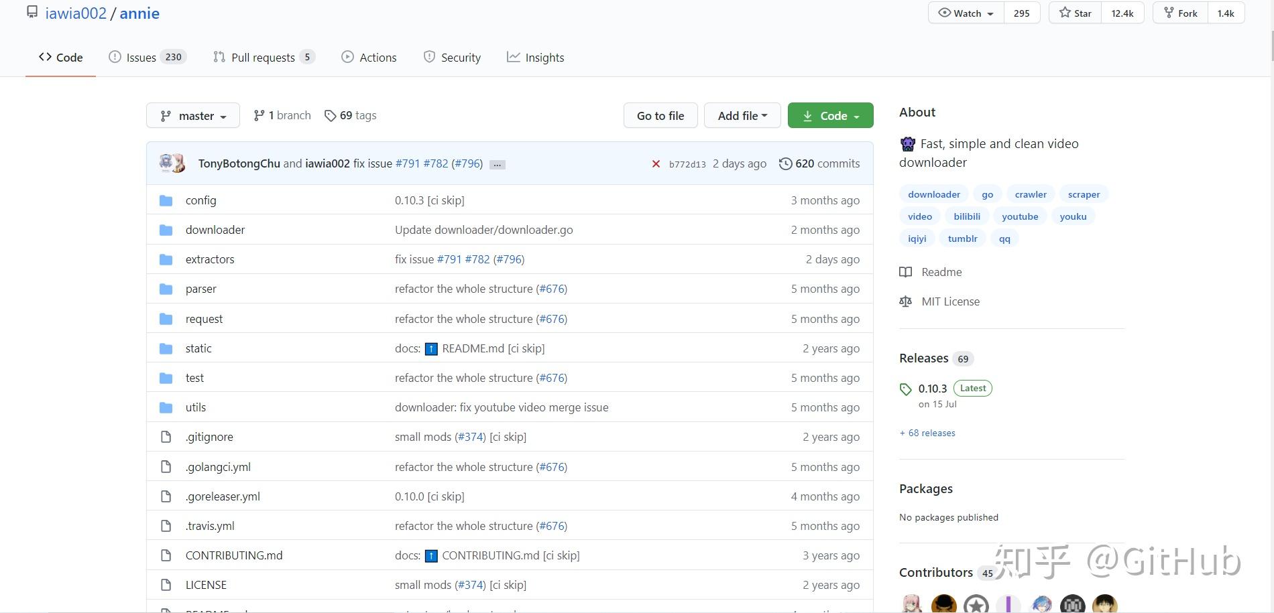This screenshot has height=613, width=1274.
Task: Open the + 68 releases link
Action: (x=927, y=433)
